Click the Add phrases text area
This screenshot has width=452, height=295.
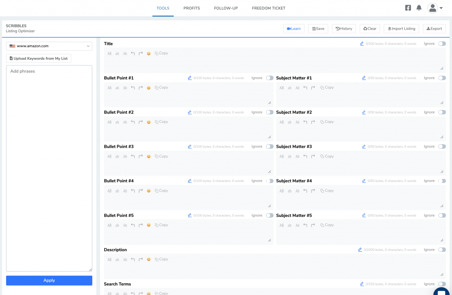click(49, 168)
